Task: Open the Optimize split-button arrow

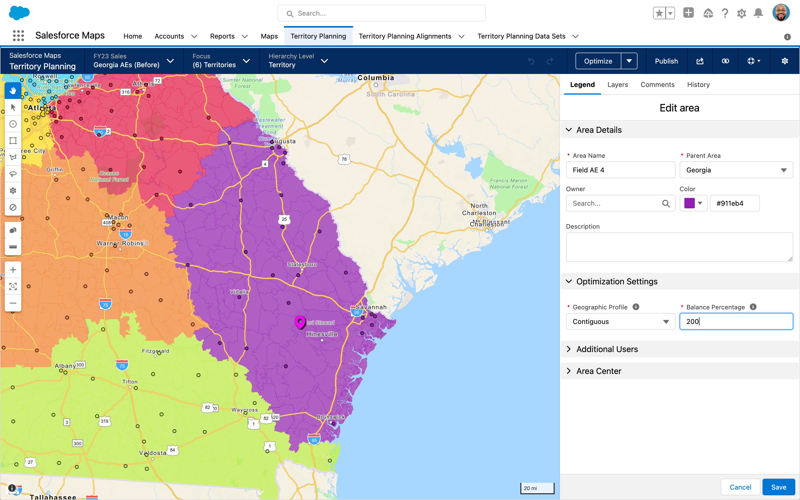Action: pos(629,61)
